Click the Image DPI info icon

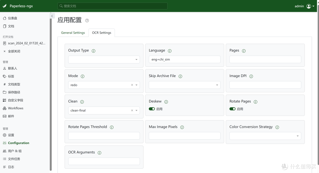251,76
